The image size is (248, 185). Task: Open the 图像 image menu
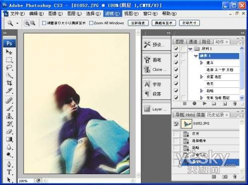[56, 13]
